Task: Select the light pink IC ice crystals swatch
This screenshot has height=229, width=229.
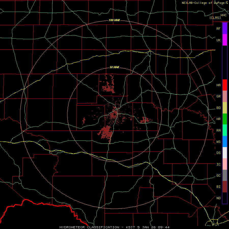Action: click(x=225, y=164)
